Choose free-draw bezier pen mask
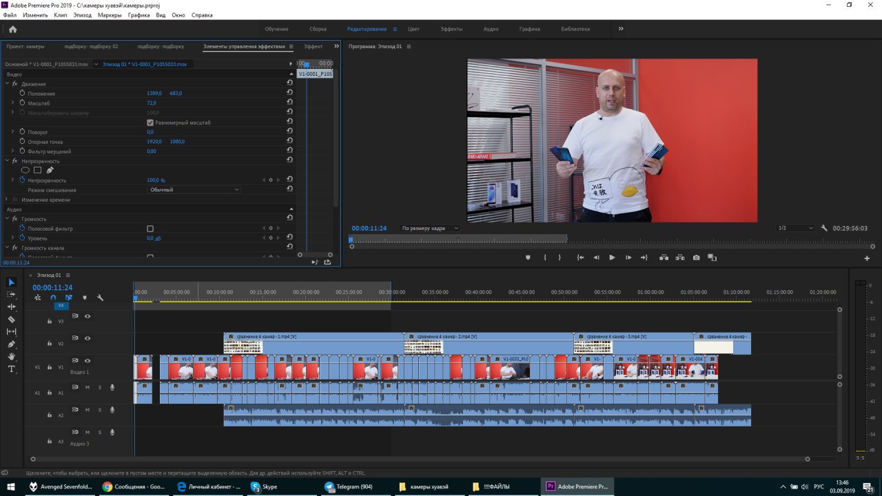882x496 pixels. click(50, 170)
